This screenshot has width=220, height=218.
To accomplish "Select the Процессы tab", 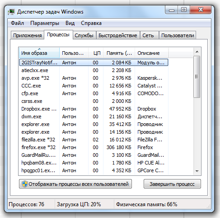I will (x=58, y=35).
